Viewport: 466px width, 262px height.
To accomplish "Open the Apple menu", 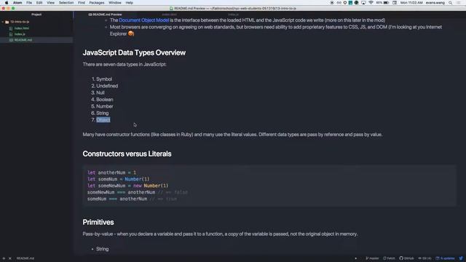I will pyautogui.click(x=7, y=3).
